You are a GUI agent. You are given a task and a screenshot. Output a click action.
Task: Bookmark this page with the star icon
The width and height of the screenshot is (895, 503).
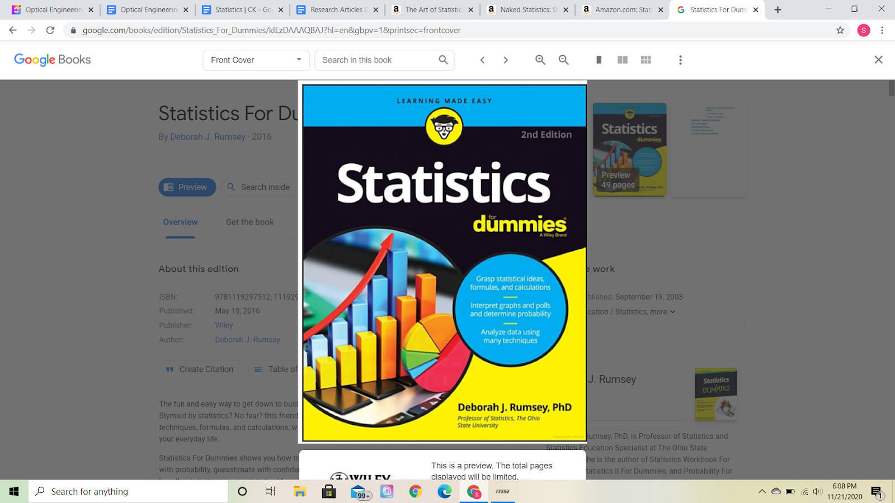[840, 30]
